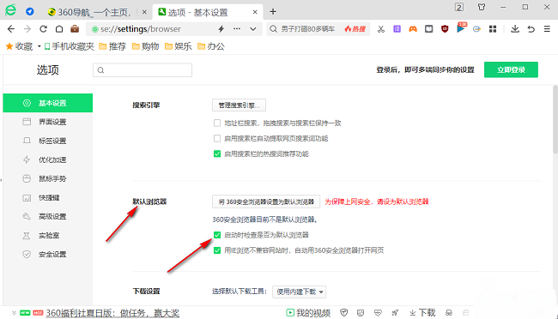Image resolution: width=558 pixels, height=319 pixels.
Task: Open the briefcase toolbox icon
Action: [x=75, y=29]
